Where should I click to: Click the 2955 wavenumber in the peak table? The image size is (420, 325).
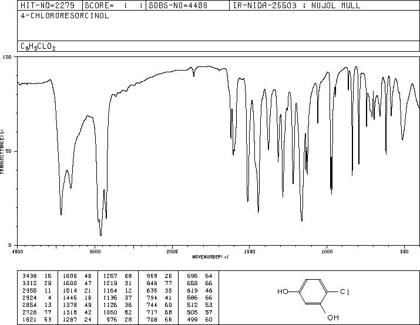click(29, 291)
